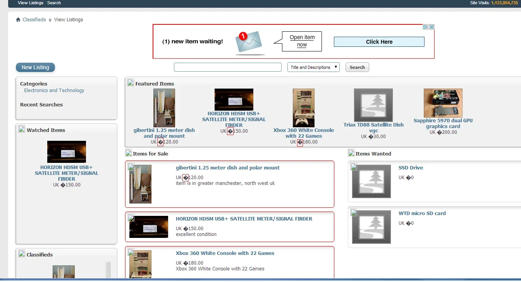Open featured Triax TD88 placeholder image
Screen dimensions: 521x282
[373, 105]
